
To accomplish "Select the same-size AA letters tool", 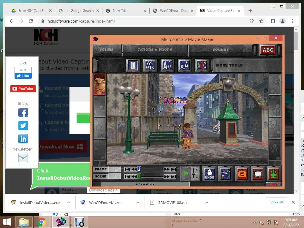I will pyautogui.click(x=167, y=65).
